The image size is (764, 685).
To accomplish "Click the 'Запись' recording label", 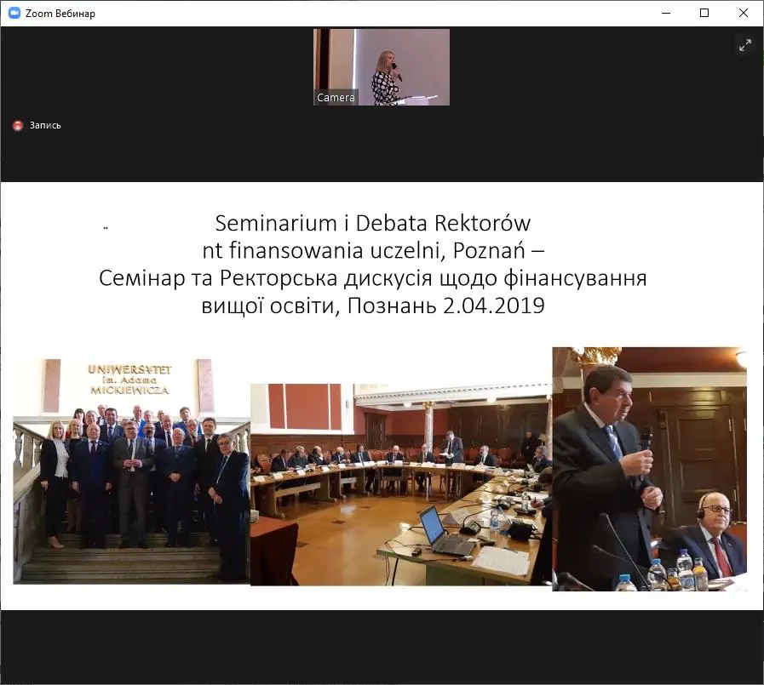I will tap(45, 125).
